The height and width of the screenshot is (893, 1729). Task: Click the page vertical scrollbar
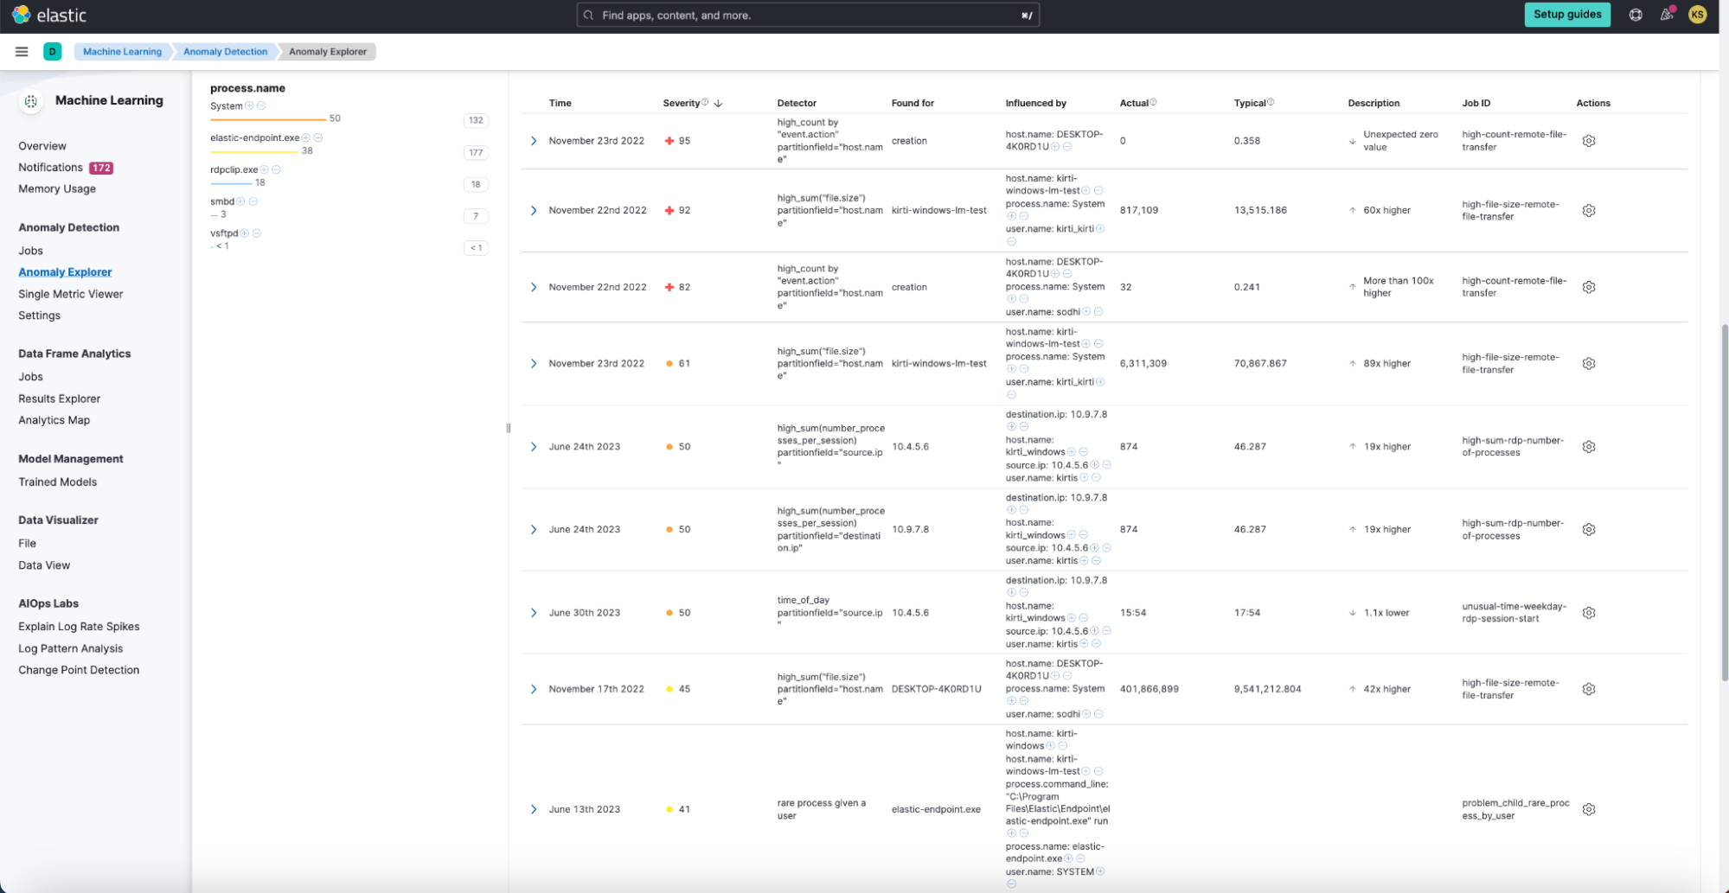pyautogui.click(x=1724, y=501)
